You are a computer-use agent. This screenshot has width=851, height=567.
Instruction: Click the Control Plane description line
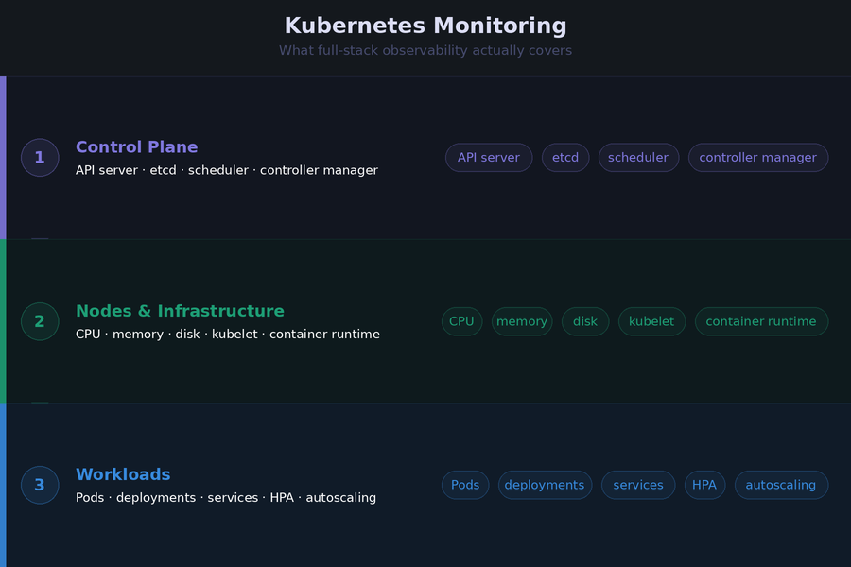pyautogui.click(x=227, y=170)
